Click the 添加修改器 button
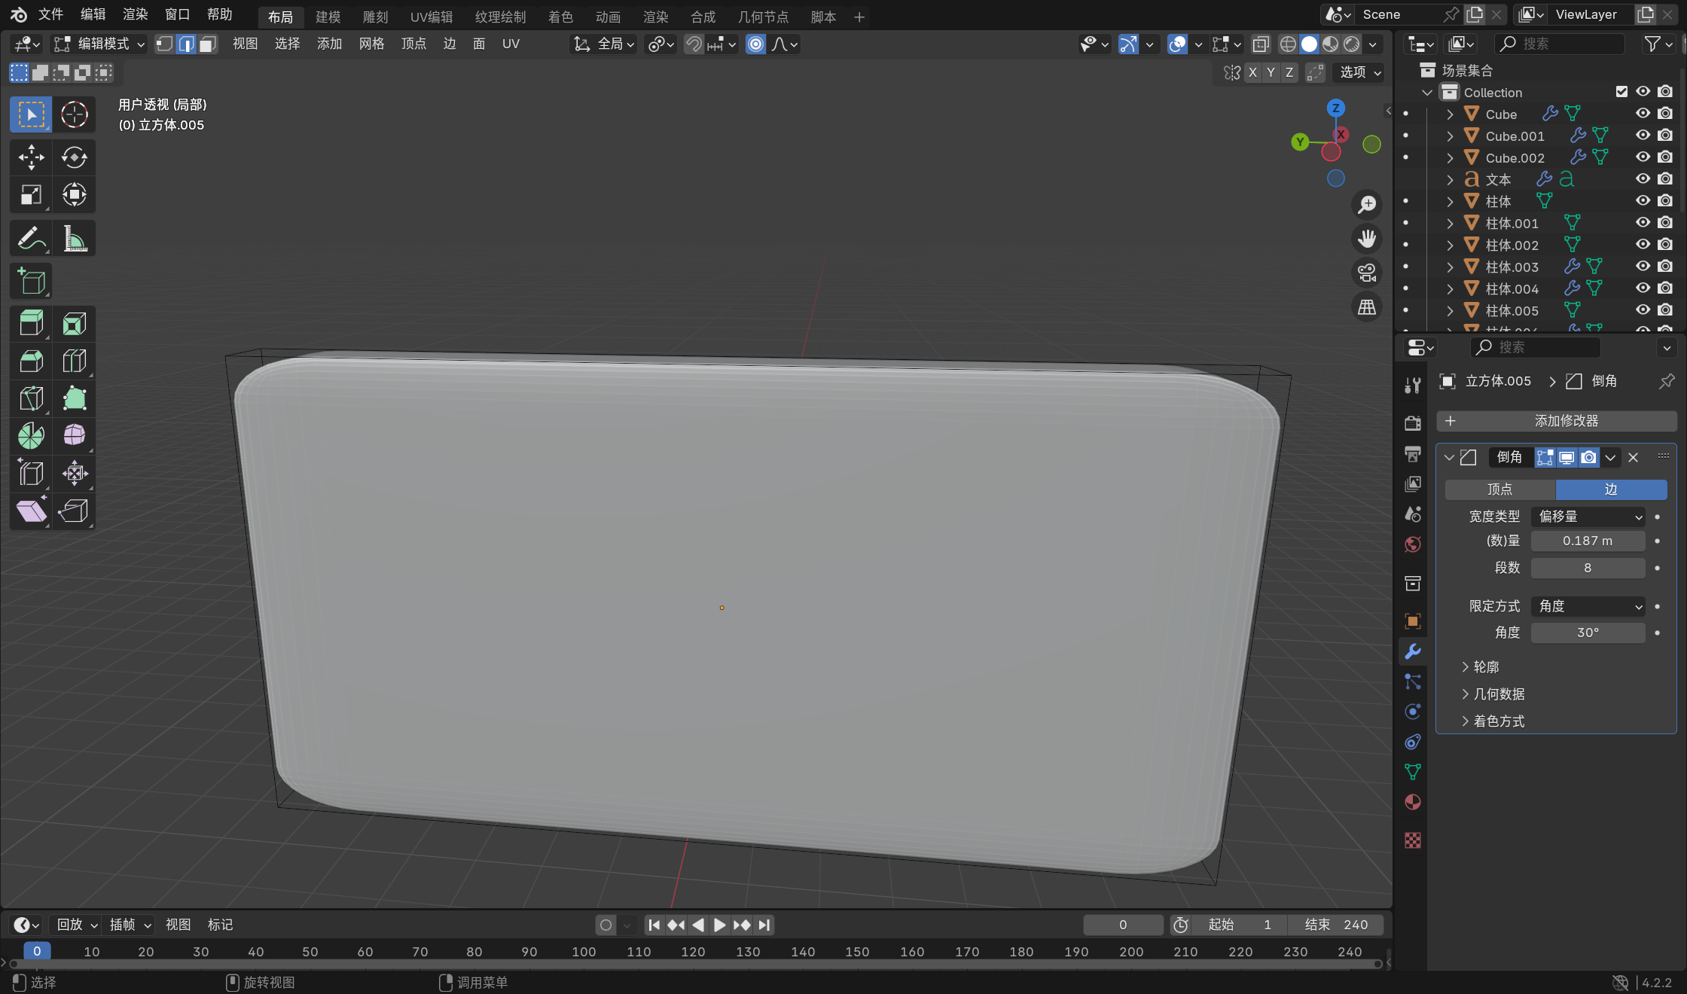 [1556, 421]
